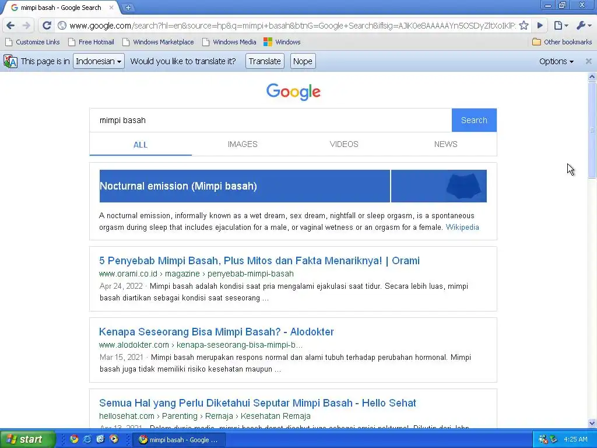Click the vertical scrollbar thumb
This screenshot has width=597, height=448.
click(x=592, y=129)
